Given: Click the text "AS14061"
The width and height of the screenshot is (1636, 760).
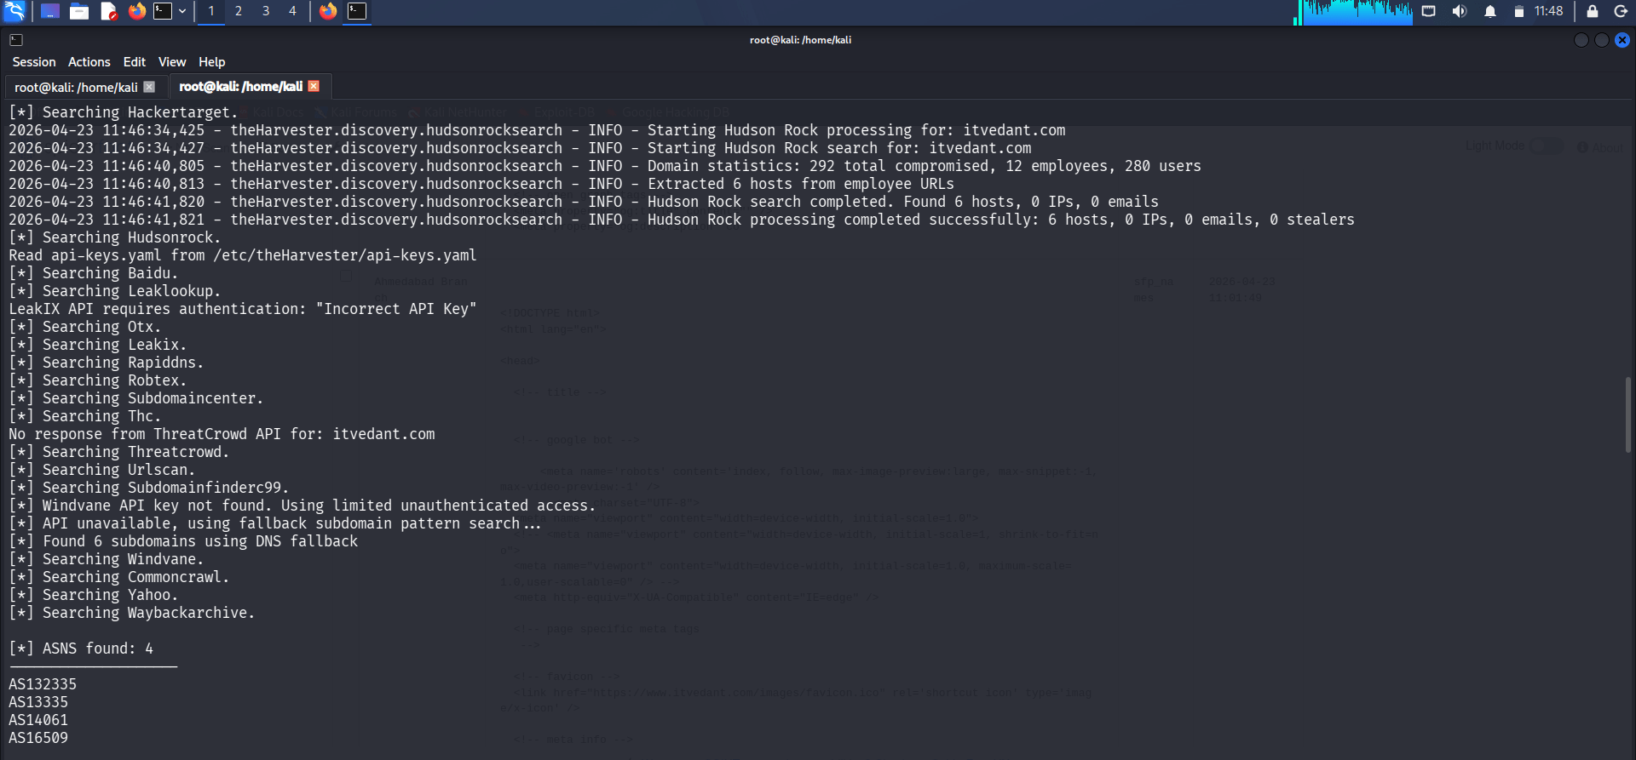Looking at the screenshot, I should (x=38, y=720).
